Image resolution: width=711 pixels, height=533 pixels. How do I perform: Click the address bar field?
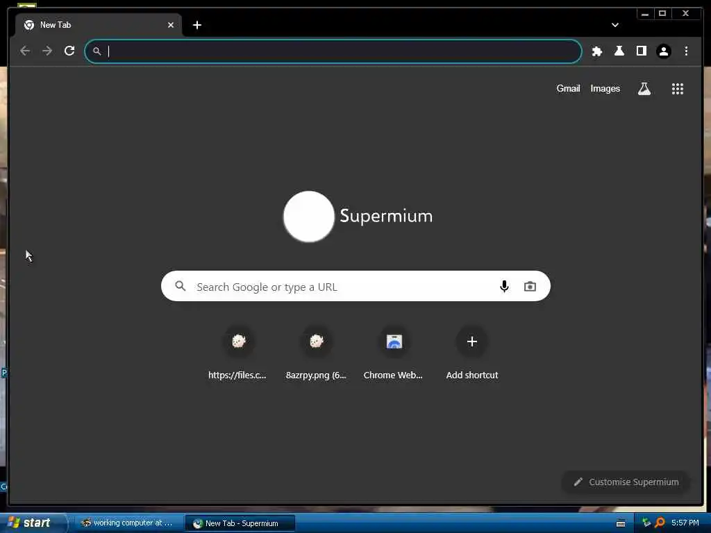[333, 51]
